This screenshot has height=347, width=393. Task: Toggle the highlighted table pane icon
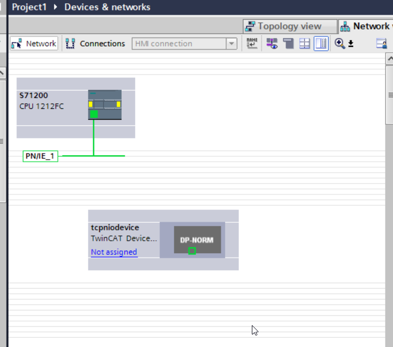tap(321, 44)
